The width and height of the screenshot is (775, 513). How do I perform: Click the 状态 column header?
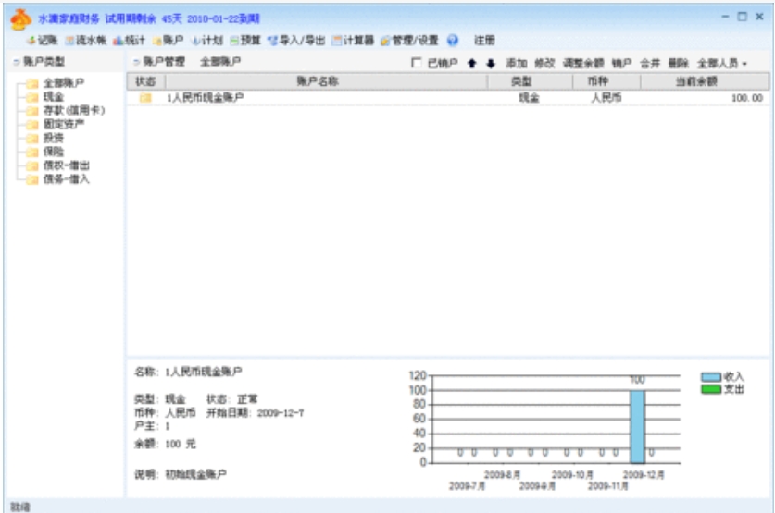pyautogui.click(x=145, y=81)
